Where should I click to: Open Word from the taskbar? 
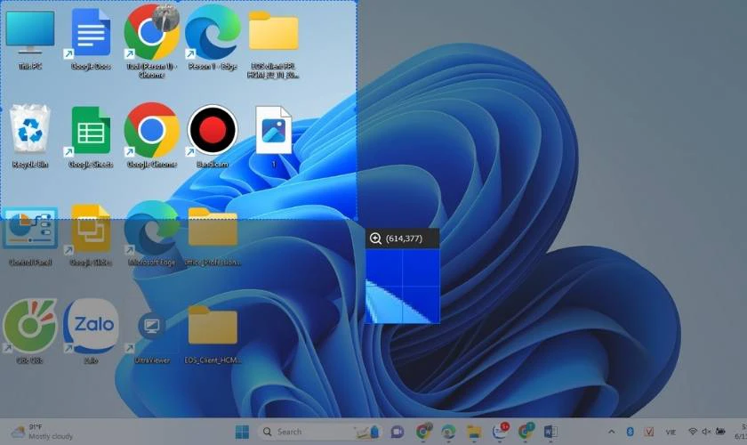click(550, 432)
